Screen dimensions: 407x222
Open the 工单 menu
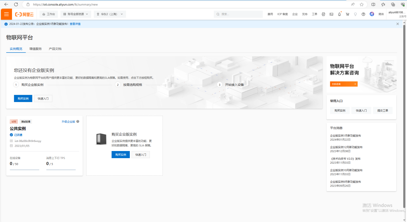[314, 14]
